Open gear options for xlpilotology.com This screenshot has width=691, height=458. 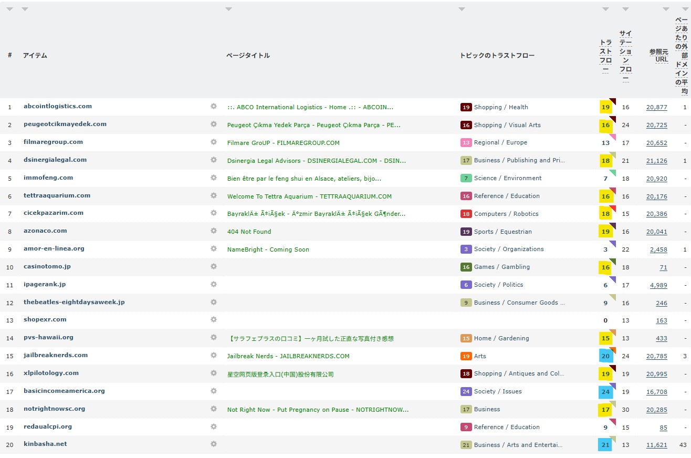point(214,373)
